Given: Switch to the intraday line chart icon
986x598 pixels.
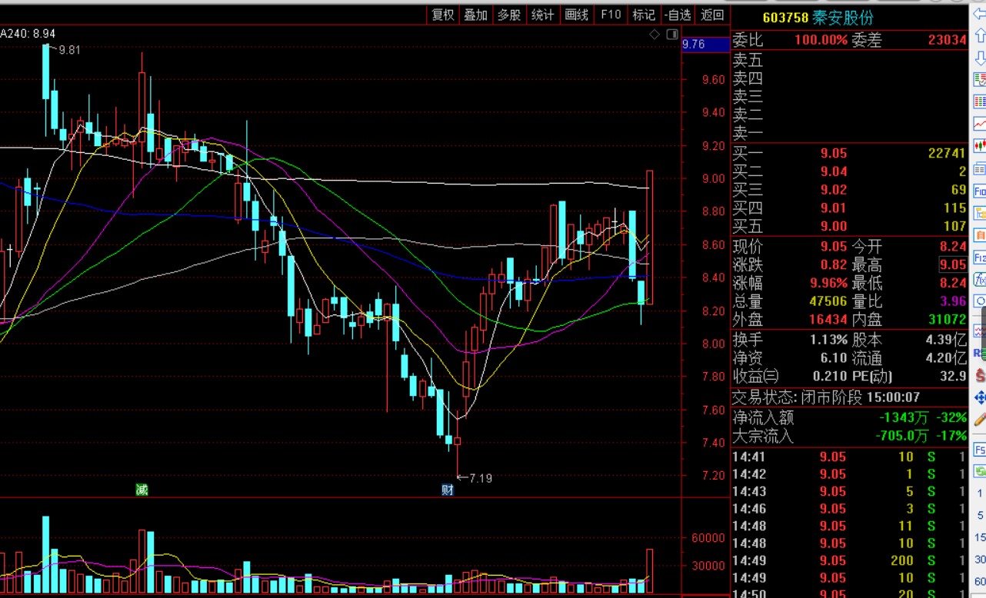Looking at the screenshot, I should [979, 124].
